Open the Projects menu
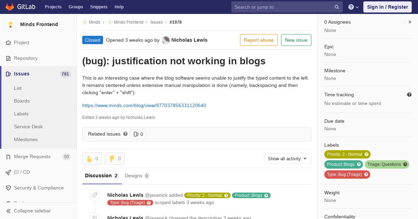This screenshot has height=219, width=418. click(x=53, y=7)
